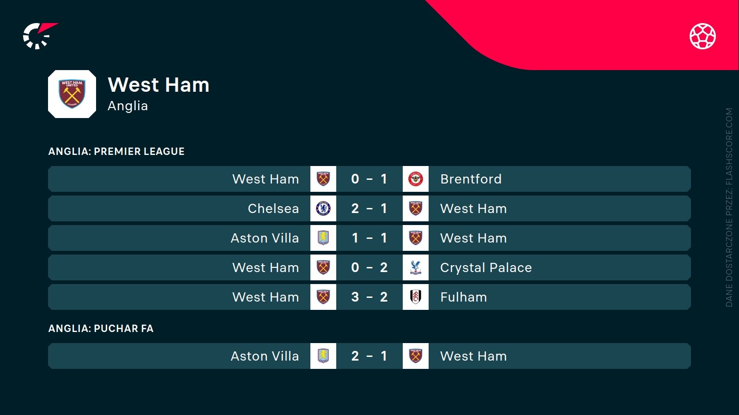Select the Crystal Palace team name
Image resolution: width=739 pixels, height=415 pixels.
pyautogui.click(x=486, y=267)
